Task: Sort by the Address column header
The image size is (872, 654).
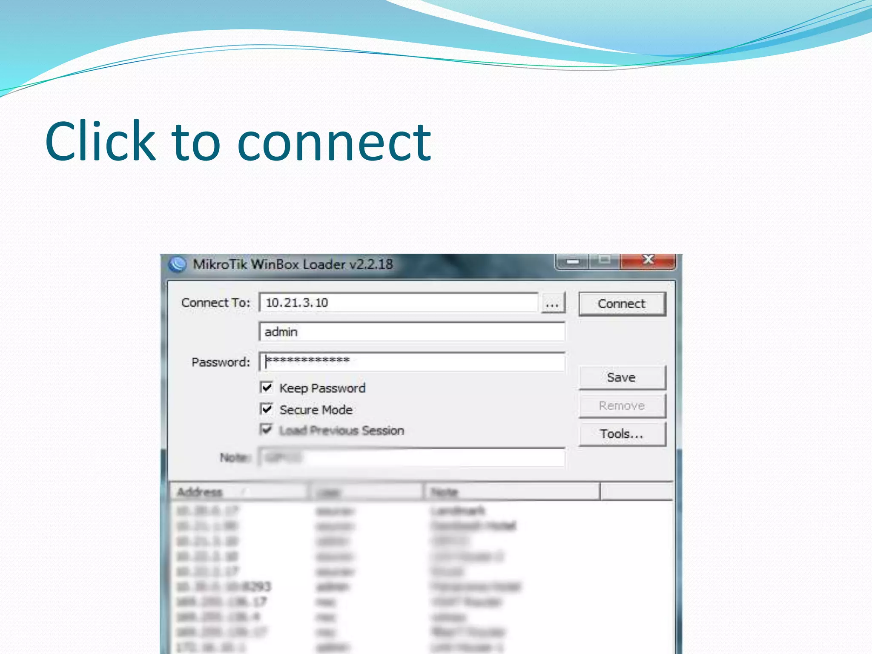Action: (239, 492)
